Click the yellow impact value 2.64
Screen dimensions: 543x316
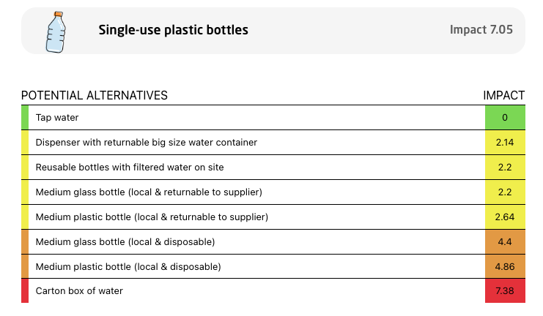coord(505,217)
